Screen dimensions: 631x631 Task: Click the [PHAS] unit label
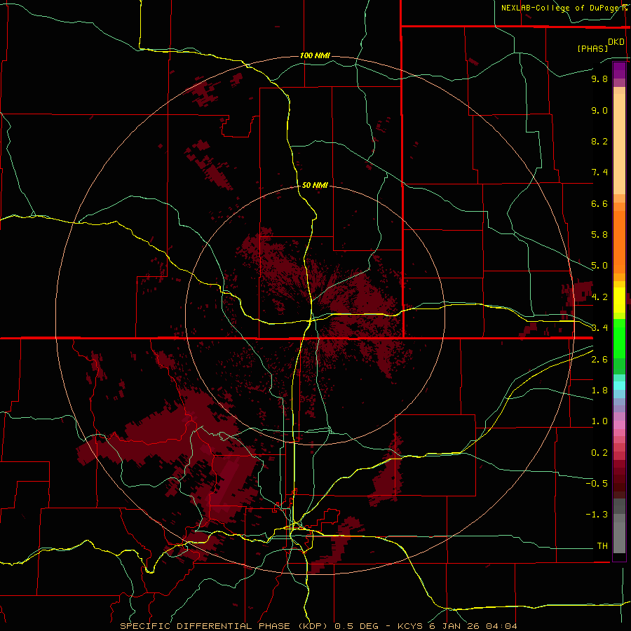click(x=592, y=48)
